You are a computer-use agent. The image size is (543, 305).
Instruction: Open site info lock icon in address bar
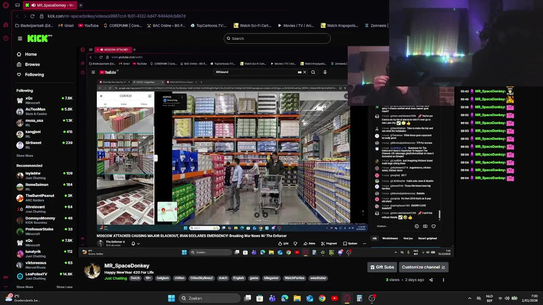pos(42,16)
